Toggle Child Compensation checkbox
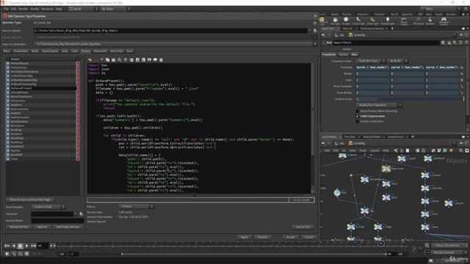This screenshot has height=264, width=470. [x=357, y=116]
